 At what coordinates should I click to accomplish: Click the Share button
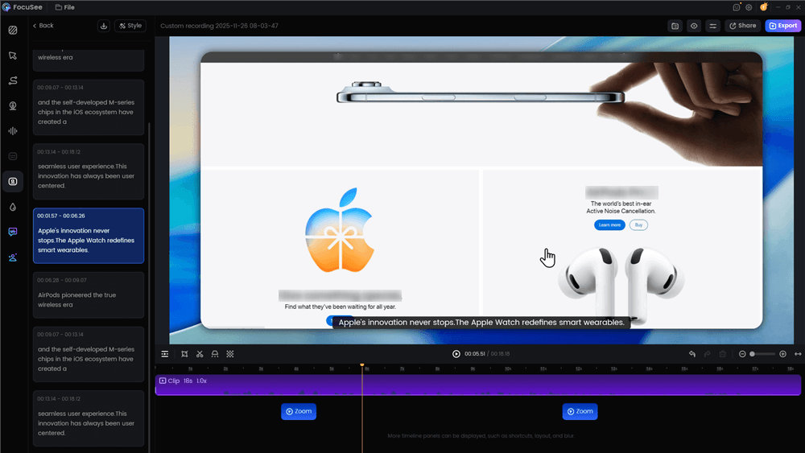click(x=742, y=26)
